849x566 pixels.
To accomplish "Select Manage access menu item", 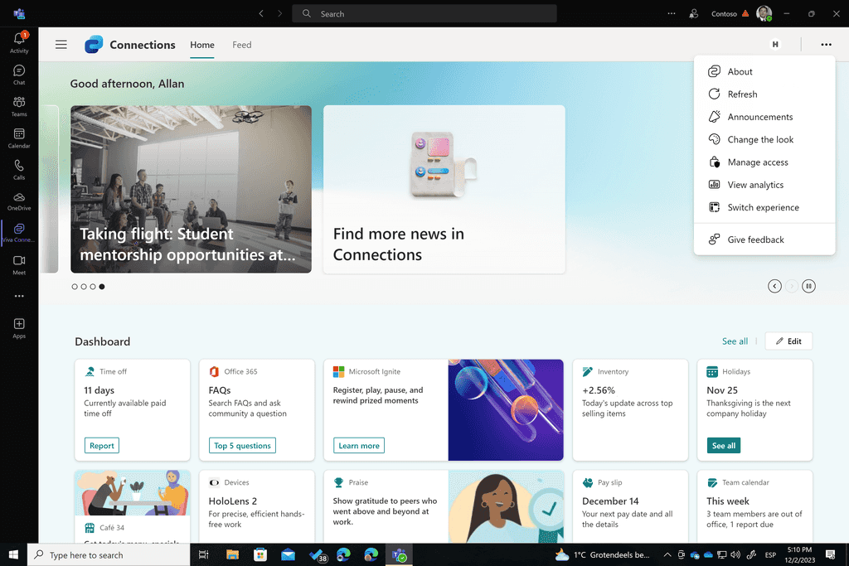I will pyautogui.click(x=764, y=162).
